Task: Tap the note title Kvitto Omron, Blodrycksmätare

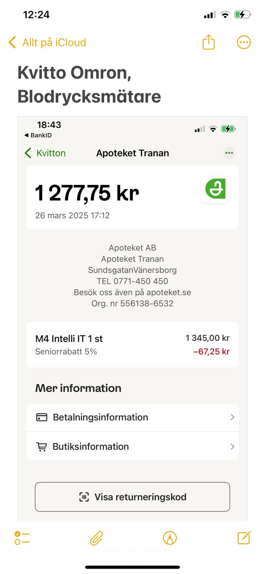Action: pyautogui.click(x=89, y=84)
